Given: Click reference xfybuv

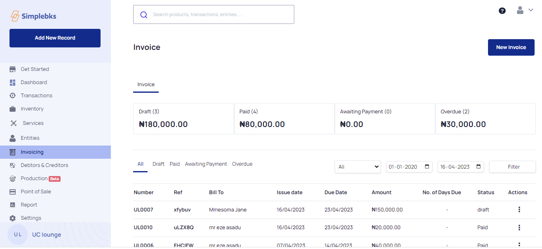Looking at the screenshot, I should 182,210.
